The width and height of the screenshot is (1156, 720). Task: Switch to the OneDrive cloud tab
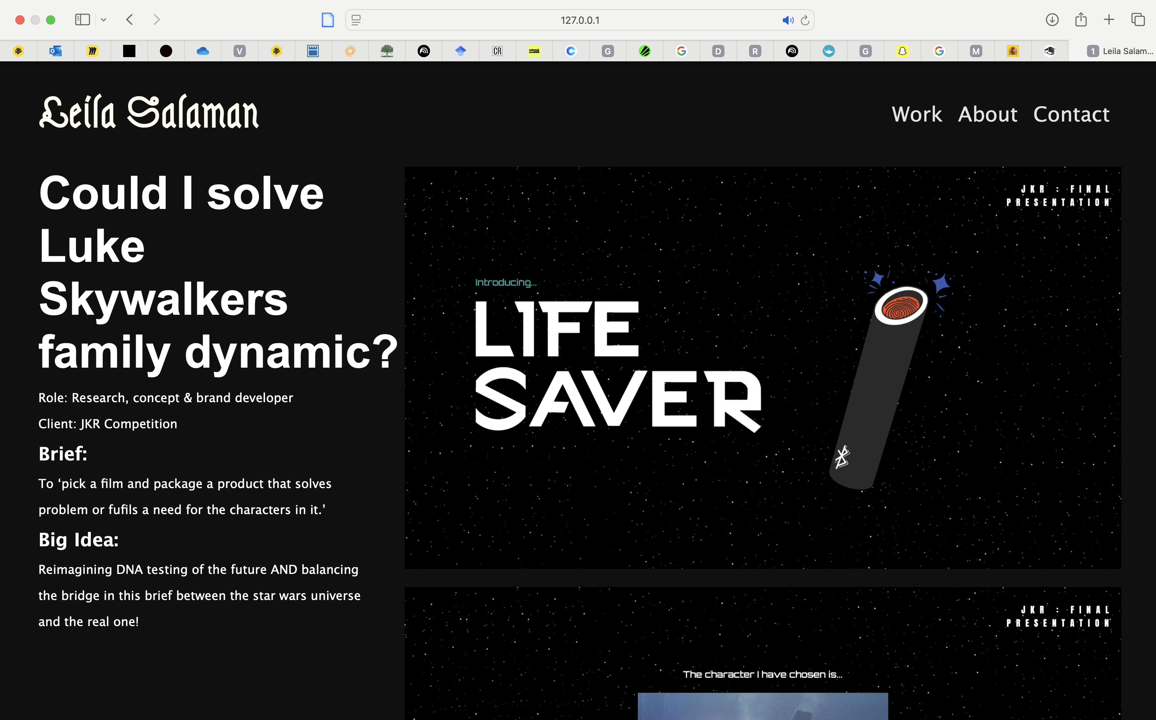203,51
